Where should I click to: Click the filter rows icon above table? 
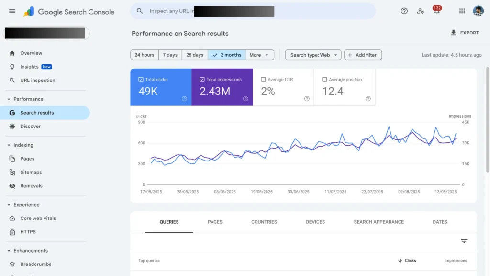click(x=464, y=241)
